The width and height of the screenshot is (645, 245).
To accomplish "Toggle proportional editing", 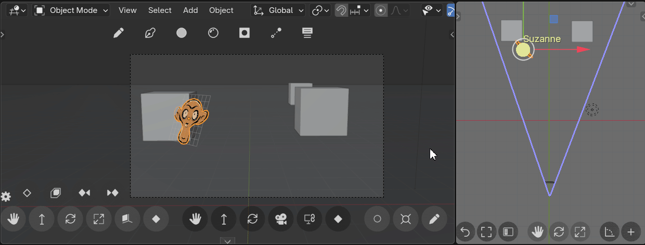I will click(381, 10).
